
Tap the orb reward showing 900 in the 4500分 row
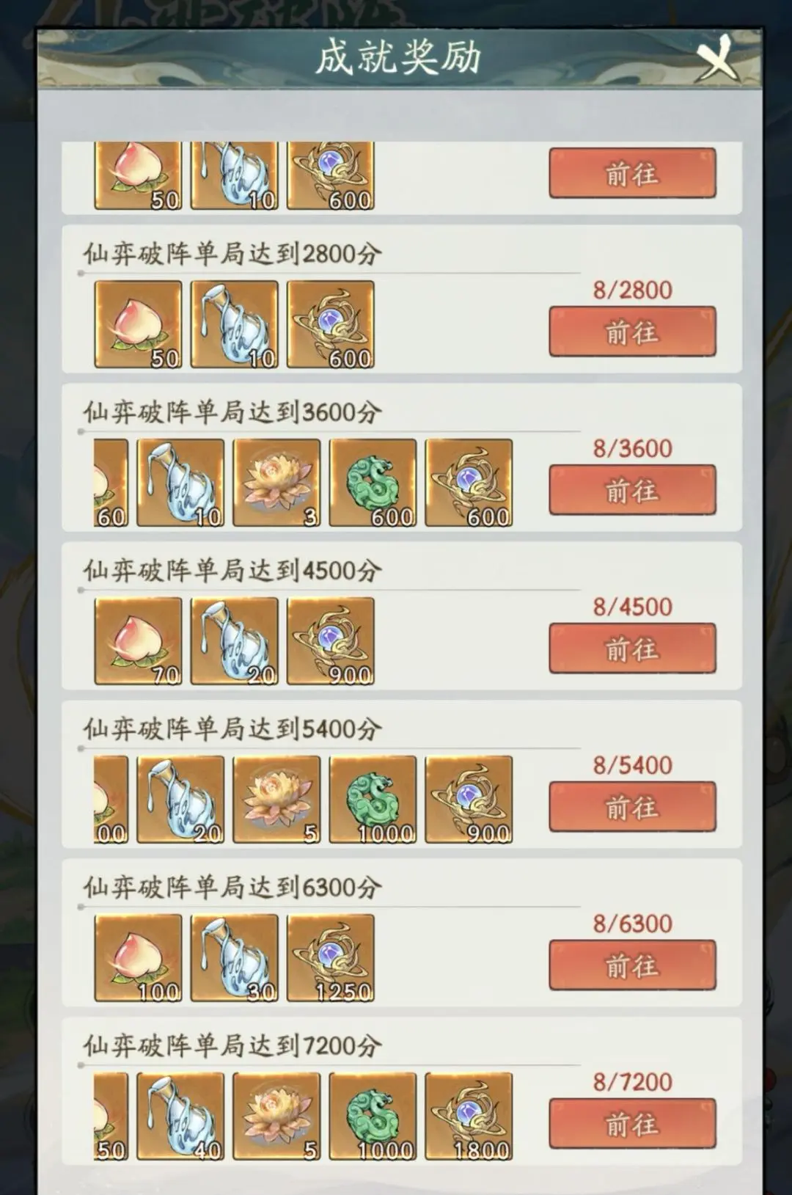pyautogui.click(x=331, y=641)
